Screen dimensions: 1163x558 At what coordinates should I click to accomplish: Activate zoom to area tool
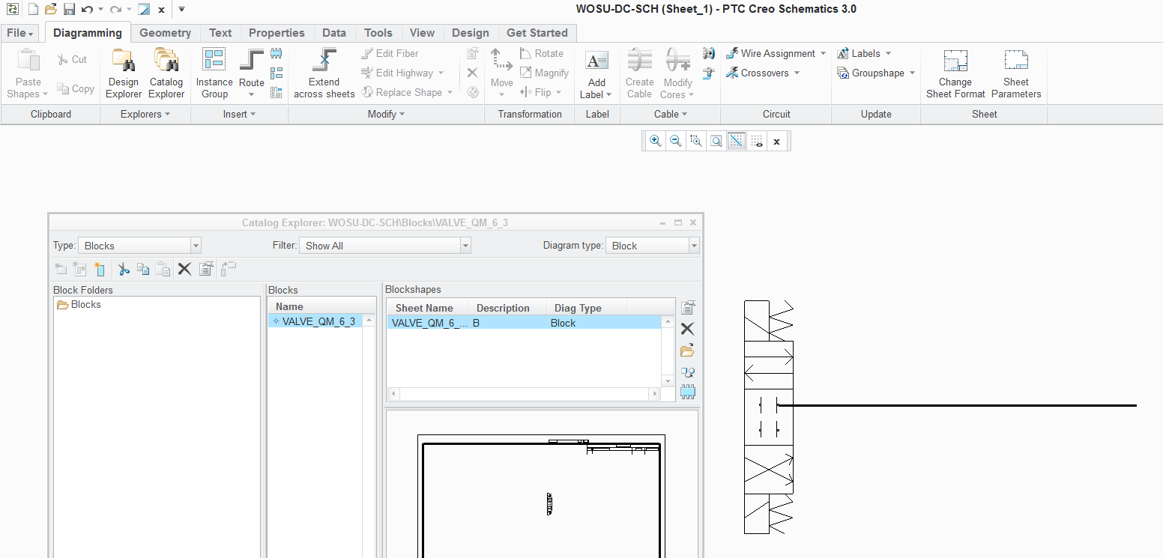pos(696,141)
